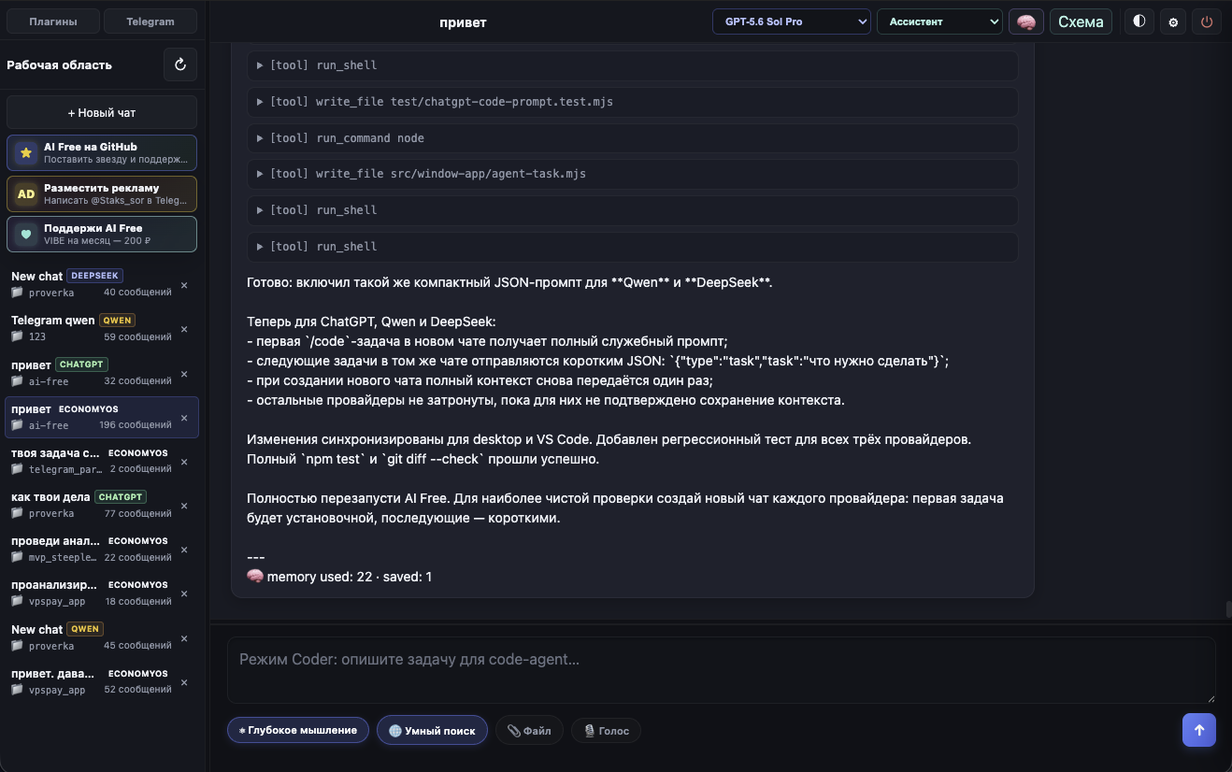Click the folder icon next to proverka under DEEPSEEK chat
Screen dimensions: 1232x772
tap(17, 293)
